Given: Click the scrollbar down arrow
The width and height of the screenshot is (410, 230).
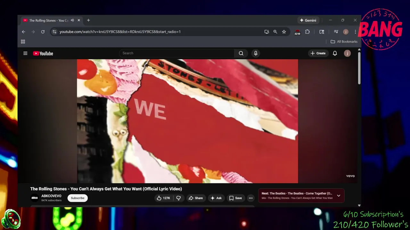Looking at the screenshot, I should click(359, 205).
